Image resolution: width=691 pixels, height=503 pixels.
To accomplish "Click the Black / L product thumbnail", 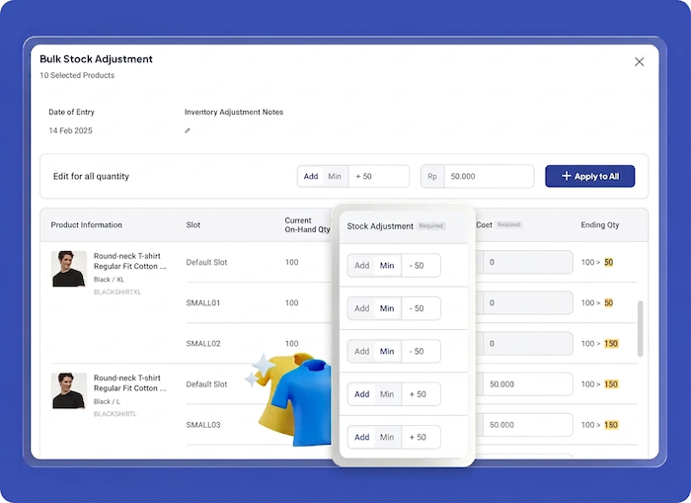I will (x=69, y=391).
